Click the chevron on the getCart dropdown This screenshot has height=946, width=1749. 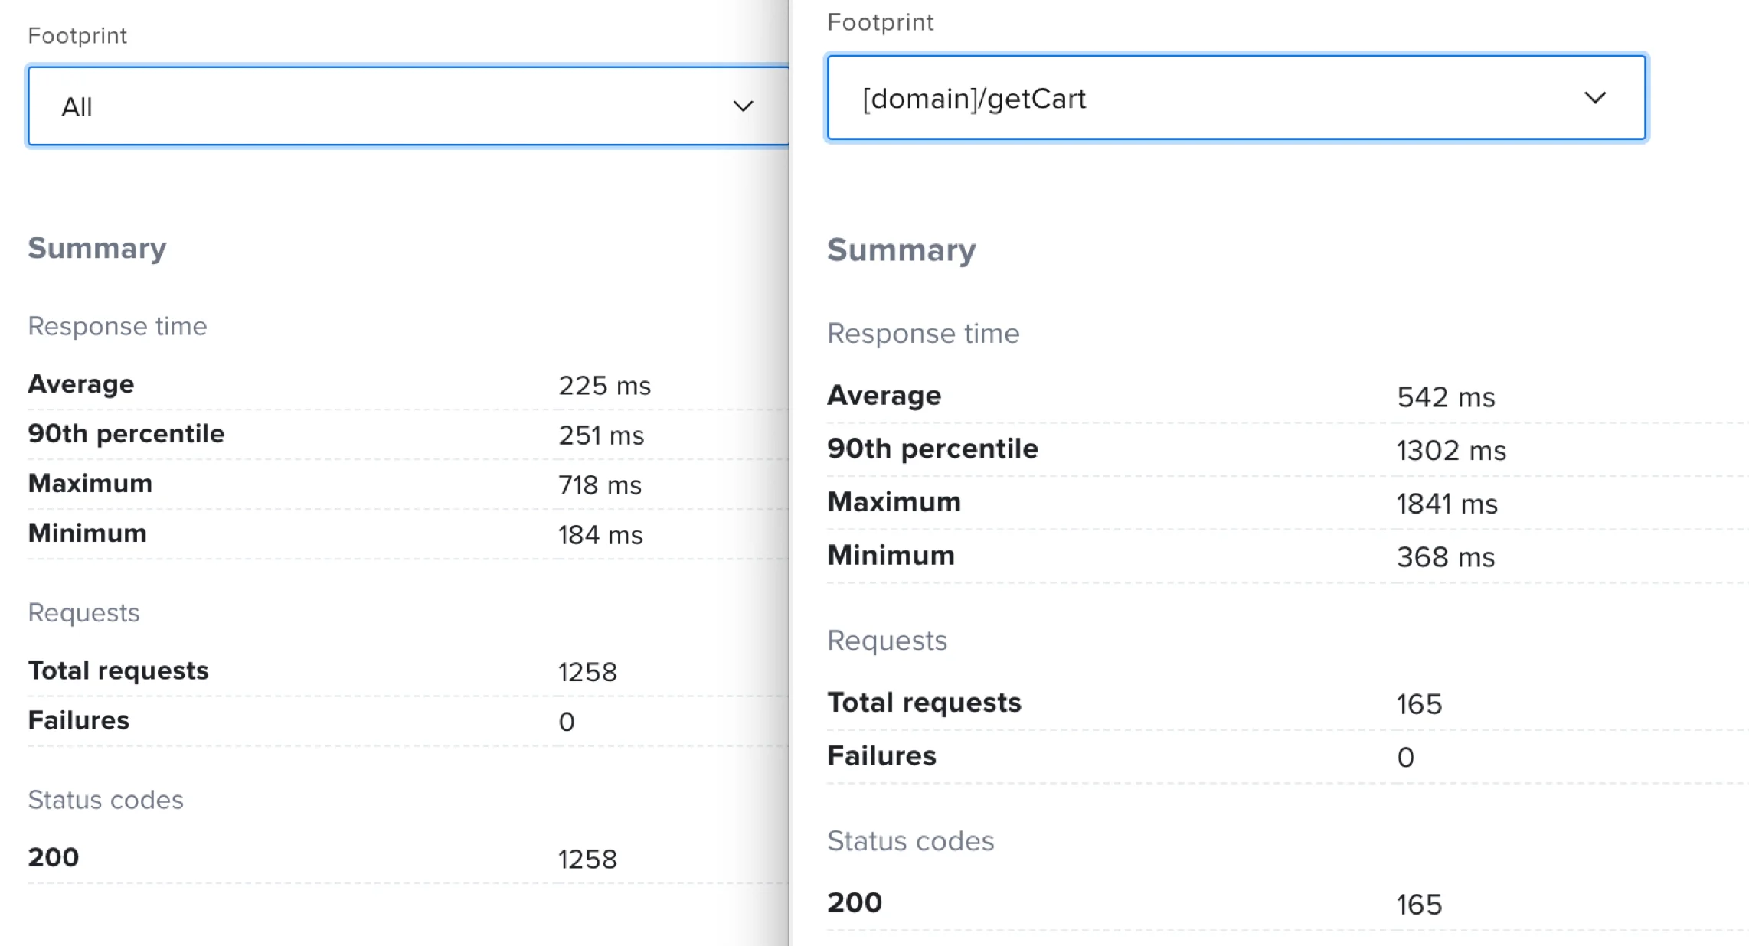(1595, 98)
